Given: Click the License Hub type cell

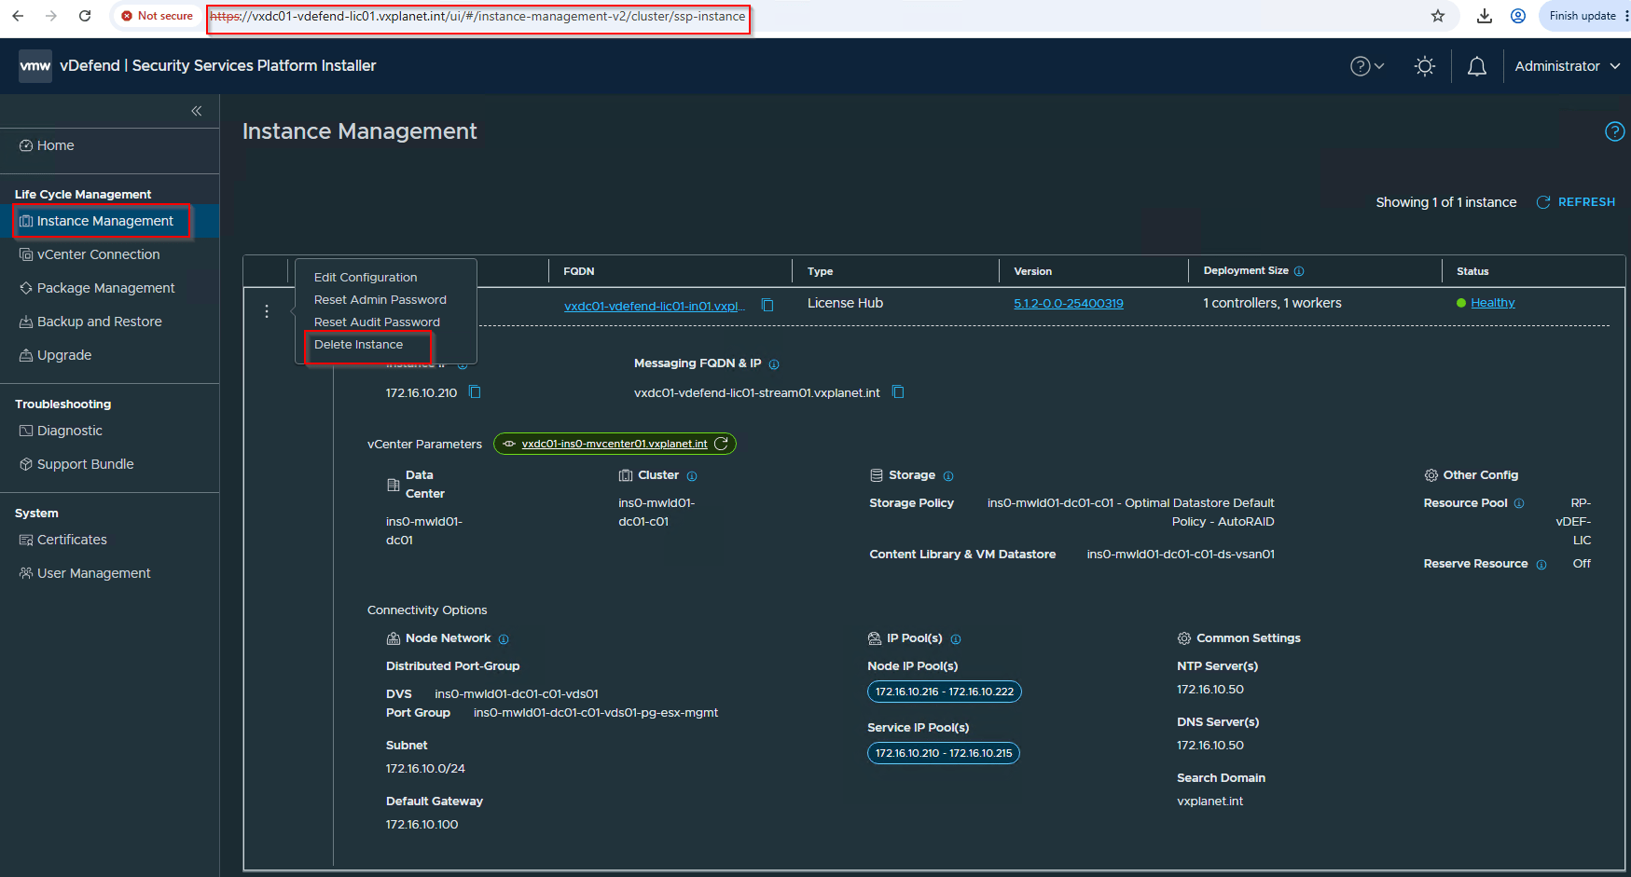Looking at the screenshot, I should (845, 303).
